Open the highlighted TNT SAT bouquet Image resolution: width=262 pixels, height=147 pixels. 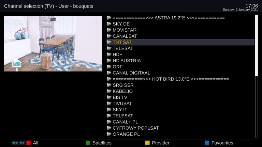pos(180,42)
